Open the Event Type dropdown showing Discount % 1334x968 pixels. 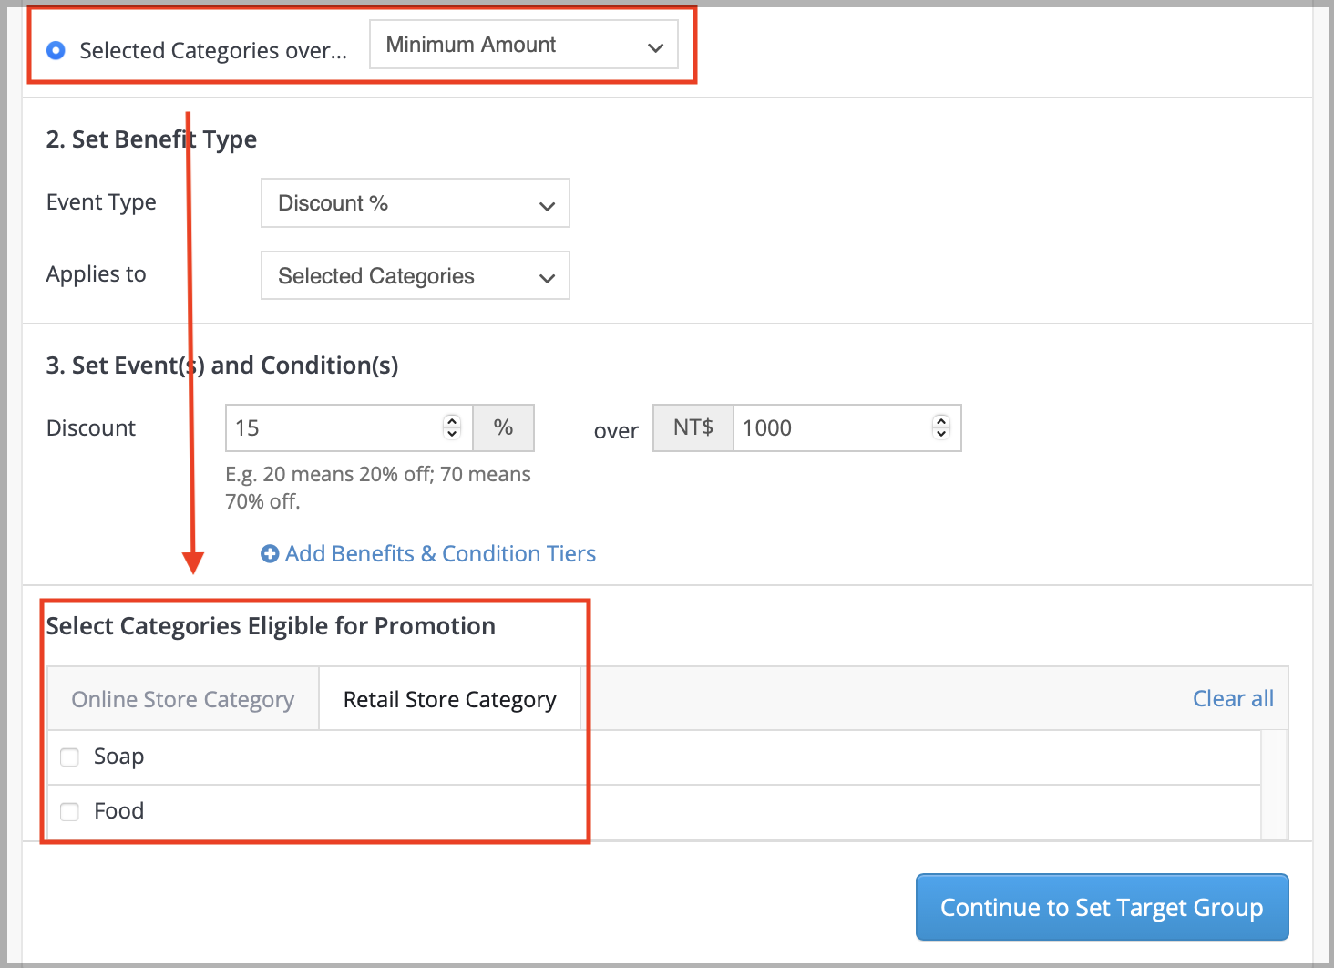(416, 203)
